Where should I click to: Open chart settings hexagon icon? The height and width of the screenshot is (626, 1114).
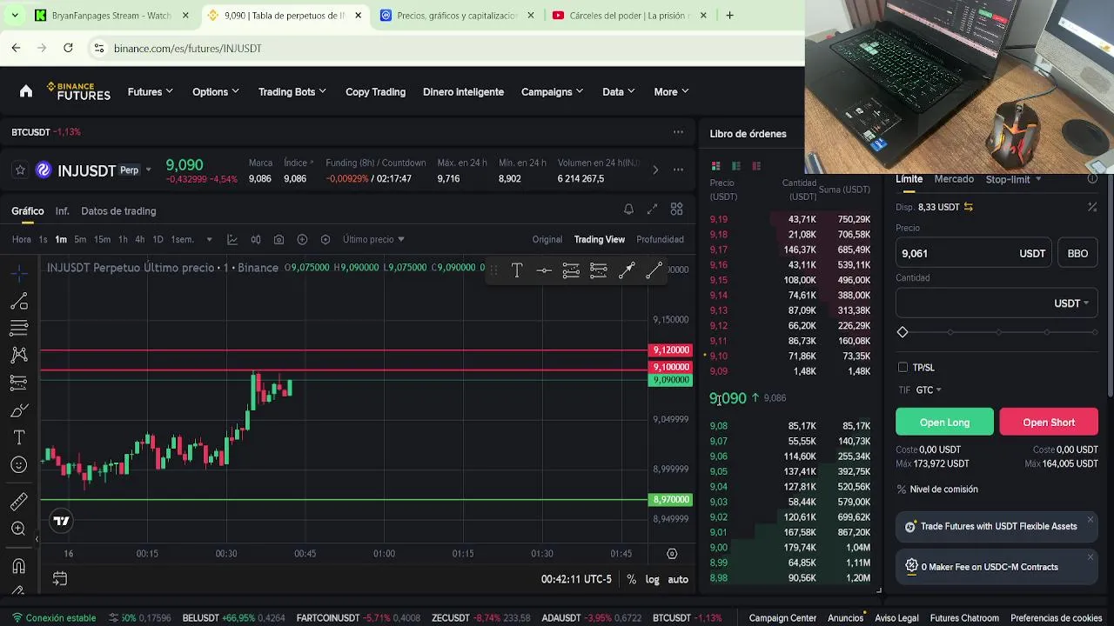point(325,239)
